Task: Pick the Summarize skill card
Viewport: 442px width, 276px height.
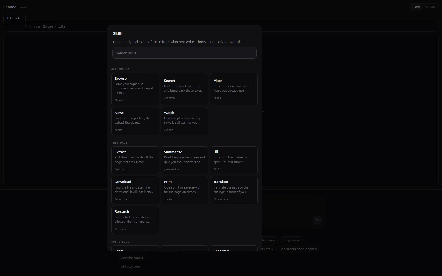Action: pos(184,160)
